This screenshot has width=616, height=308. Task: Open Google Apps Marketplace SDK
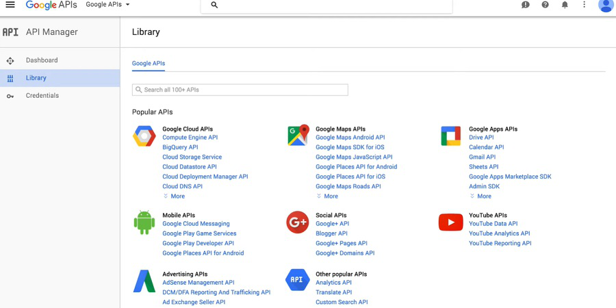point(511,177)
